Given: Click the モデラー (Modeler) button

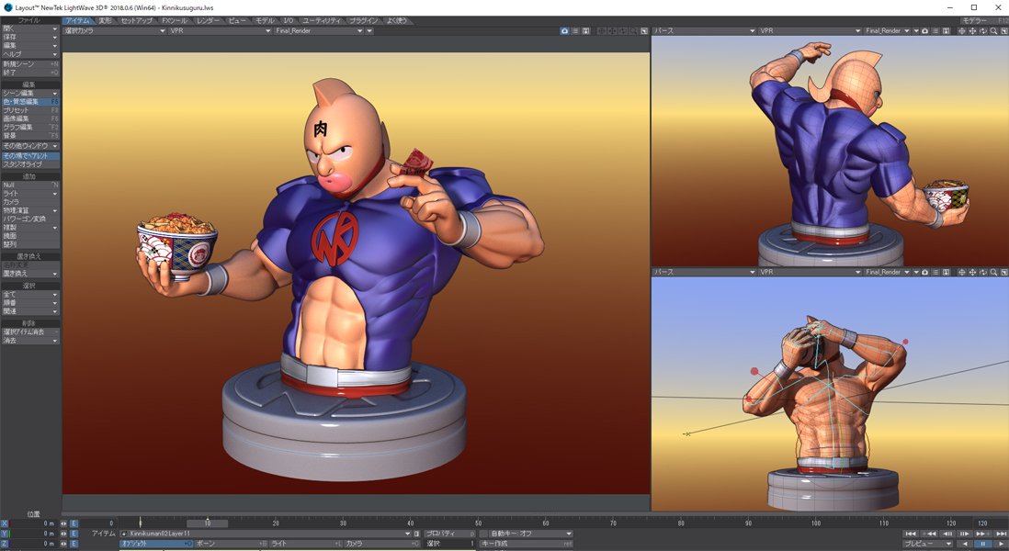Looking at the screenshot, I should [x=984, y=20].
